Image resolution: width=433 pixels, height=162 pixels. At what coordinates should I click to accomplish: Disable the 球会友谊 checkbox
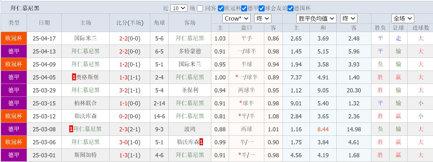(262, 9)
